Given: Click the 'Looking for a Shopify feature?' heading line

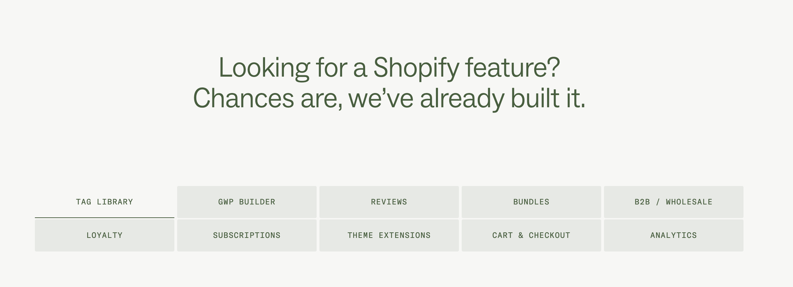Looking at the screenshot, I should point(389,67).
